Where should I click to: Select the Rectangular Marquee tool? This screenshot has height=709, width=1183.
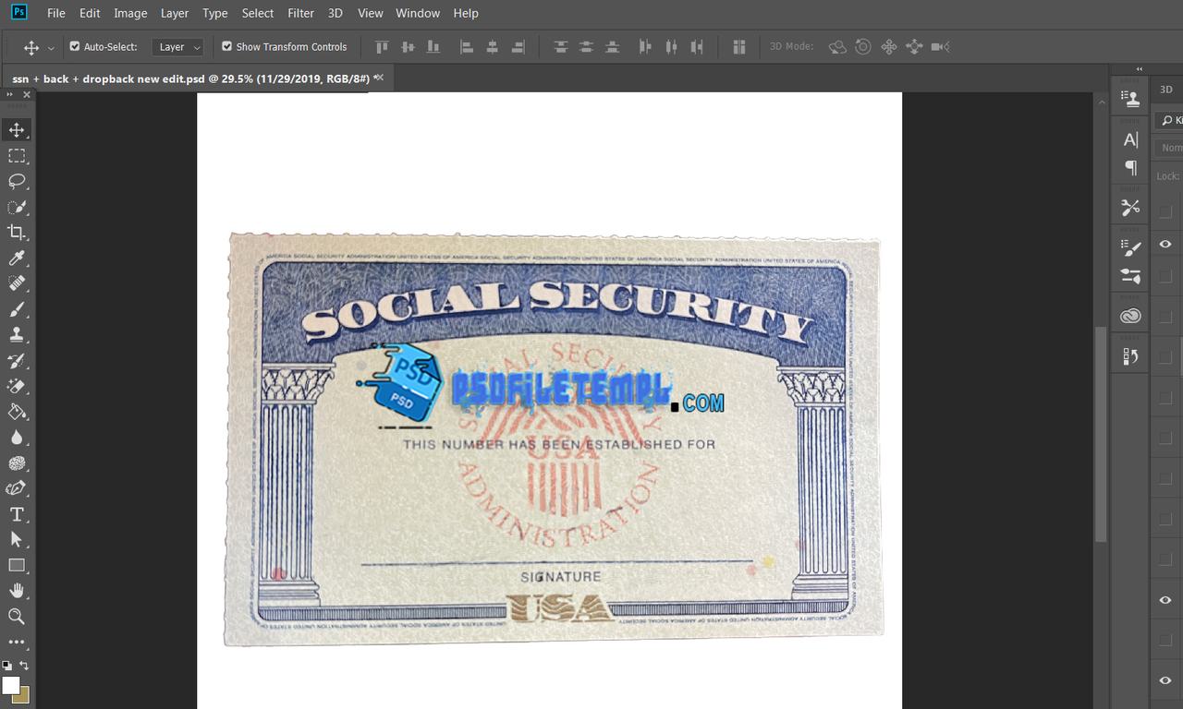(17, 155)
